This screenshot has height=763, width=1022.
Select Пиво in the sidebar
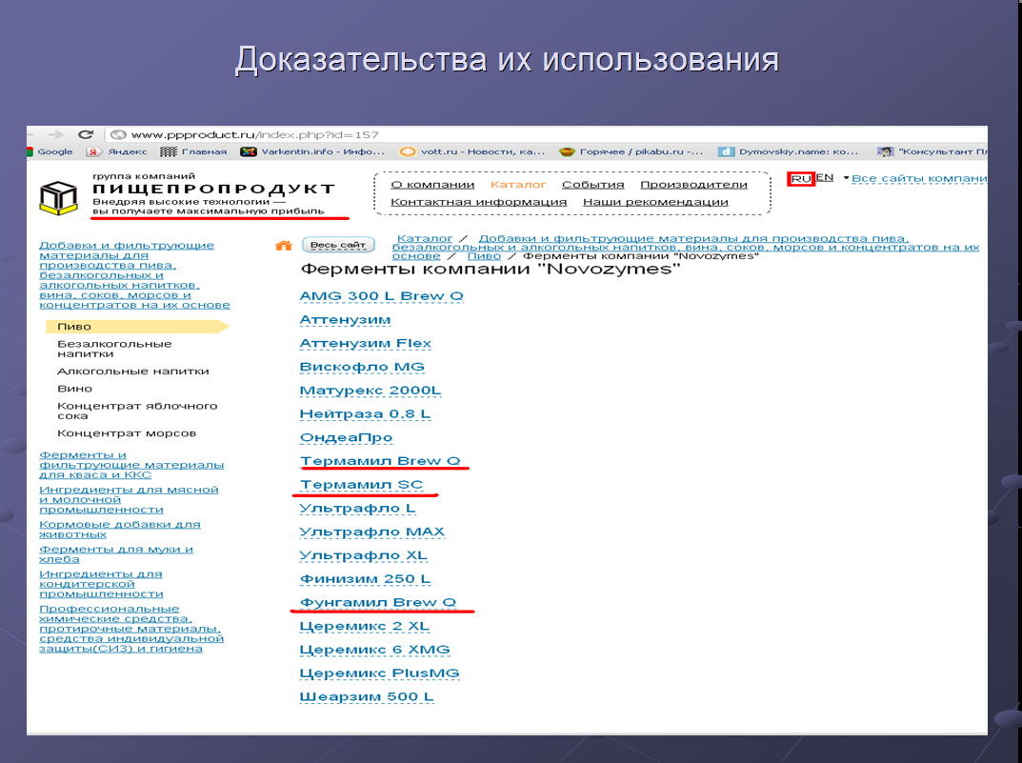137,327
